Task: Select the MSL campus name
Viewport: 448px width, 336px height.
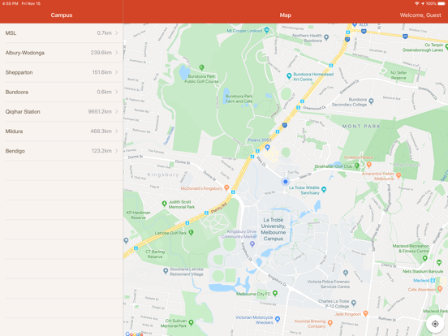Action: (11, 33)
